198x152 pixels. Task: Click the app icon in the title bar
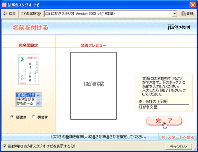(x=4, y=5)
